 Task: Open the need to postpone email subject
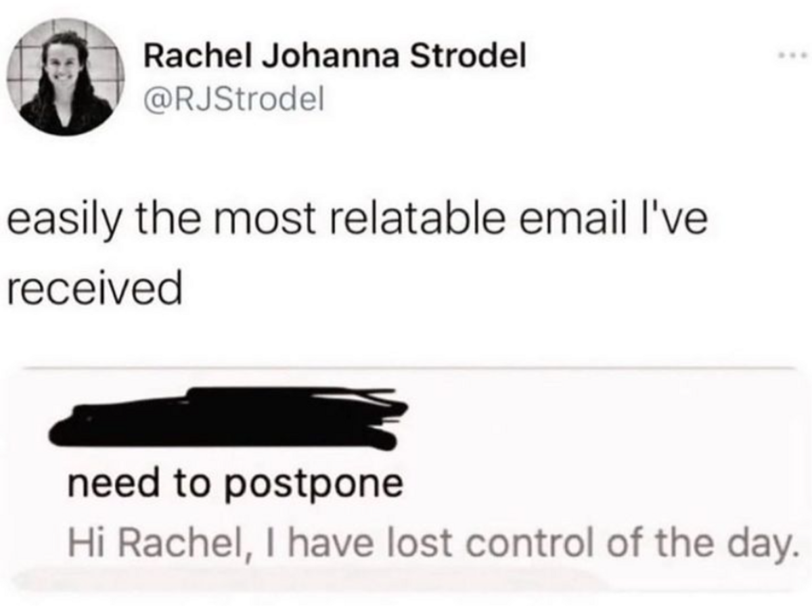click(233, 485)
